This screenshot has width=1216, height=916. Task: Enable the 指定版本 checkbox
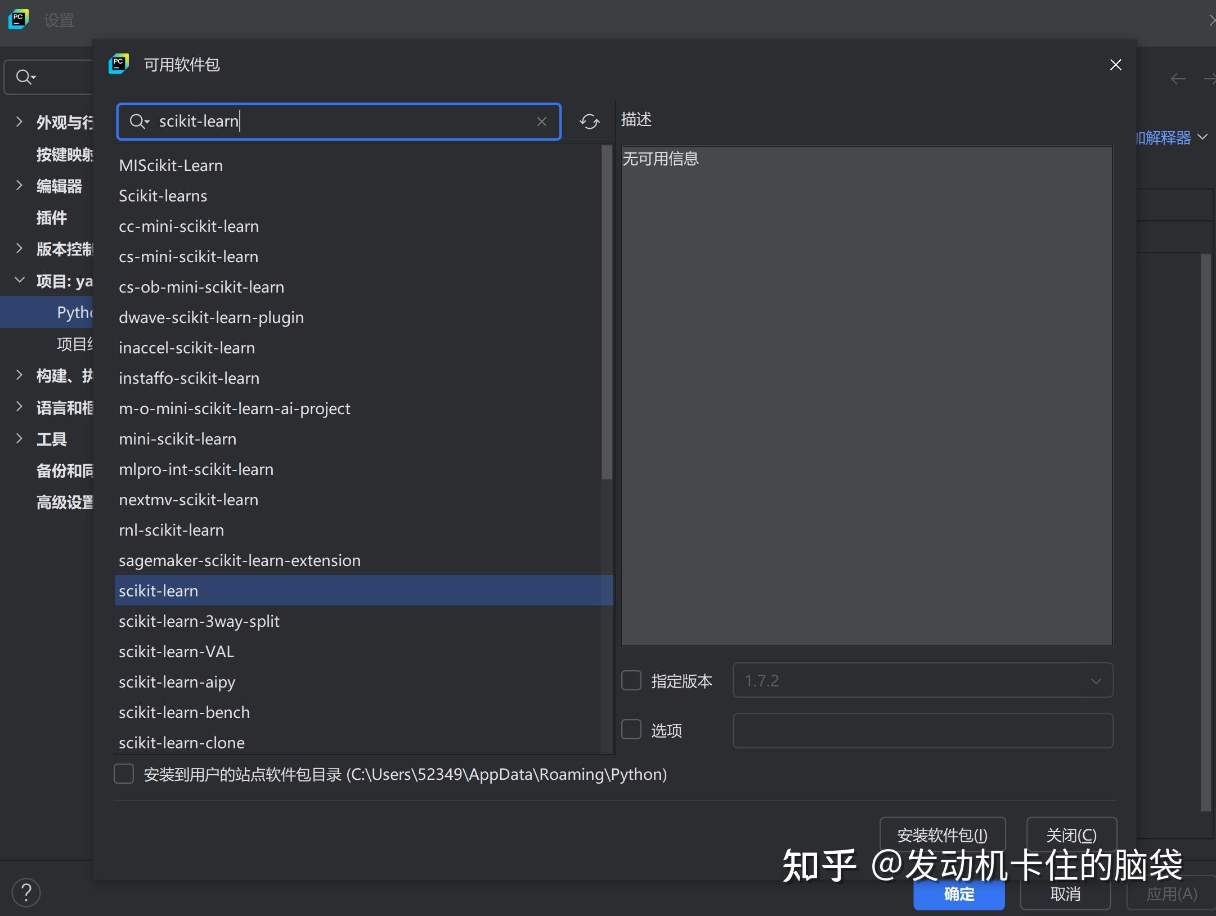631,680
